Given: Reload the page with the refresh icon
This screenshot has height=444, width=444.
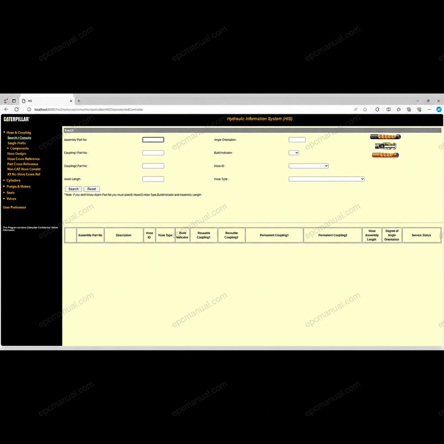Looking at the screenshot, I should click(17, 109).
